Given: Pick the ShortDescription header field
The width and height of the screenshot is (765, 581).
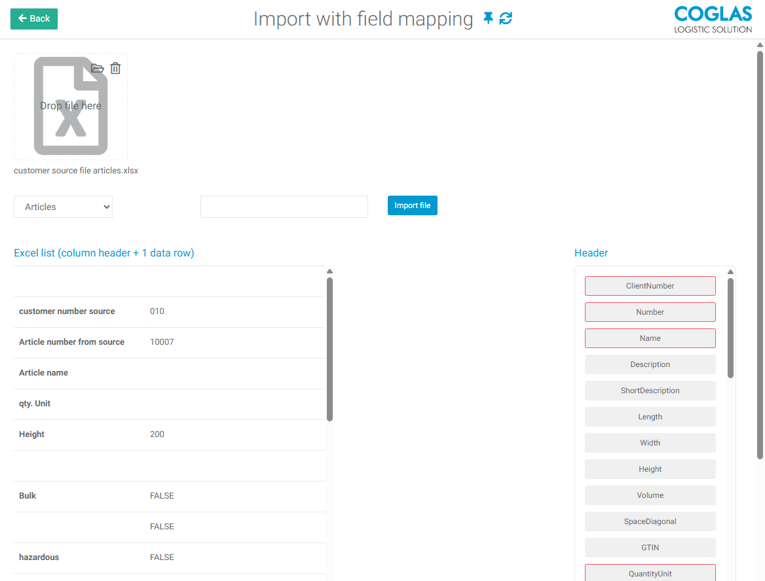Looking at the screenshot, I should [x=650, y=391].
